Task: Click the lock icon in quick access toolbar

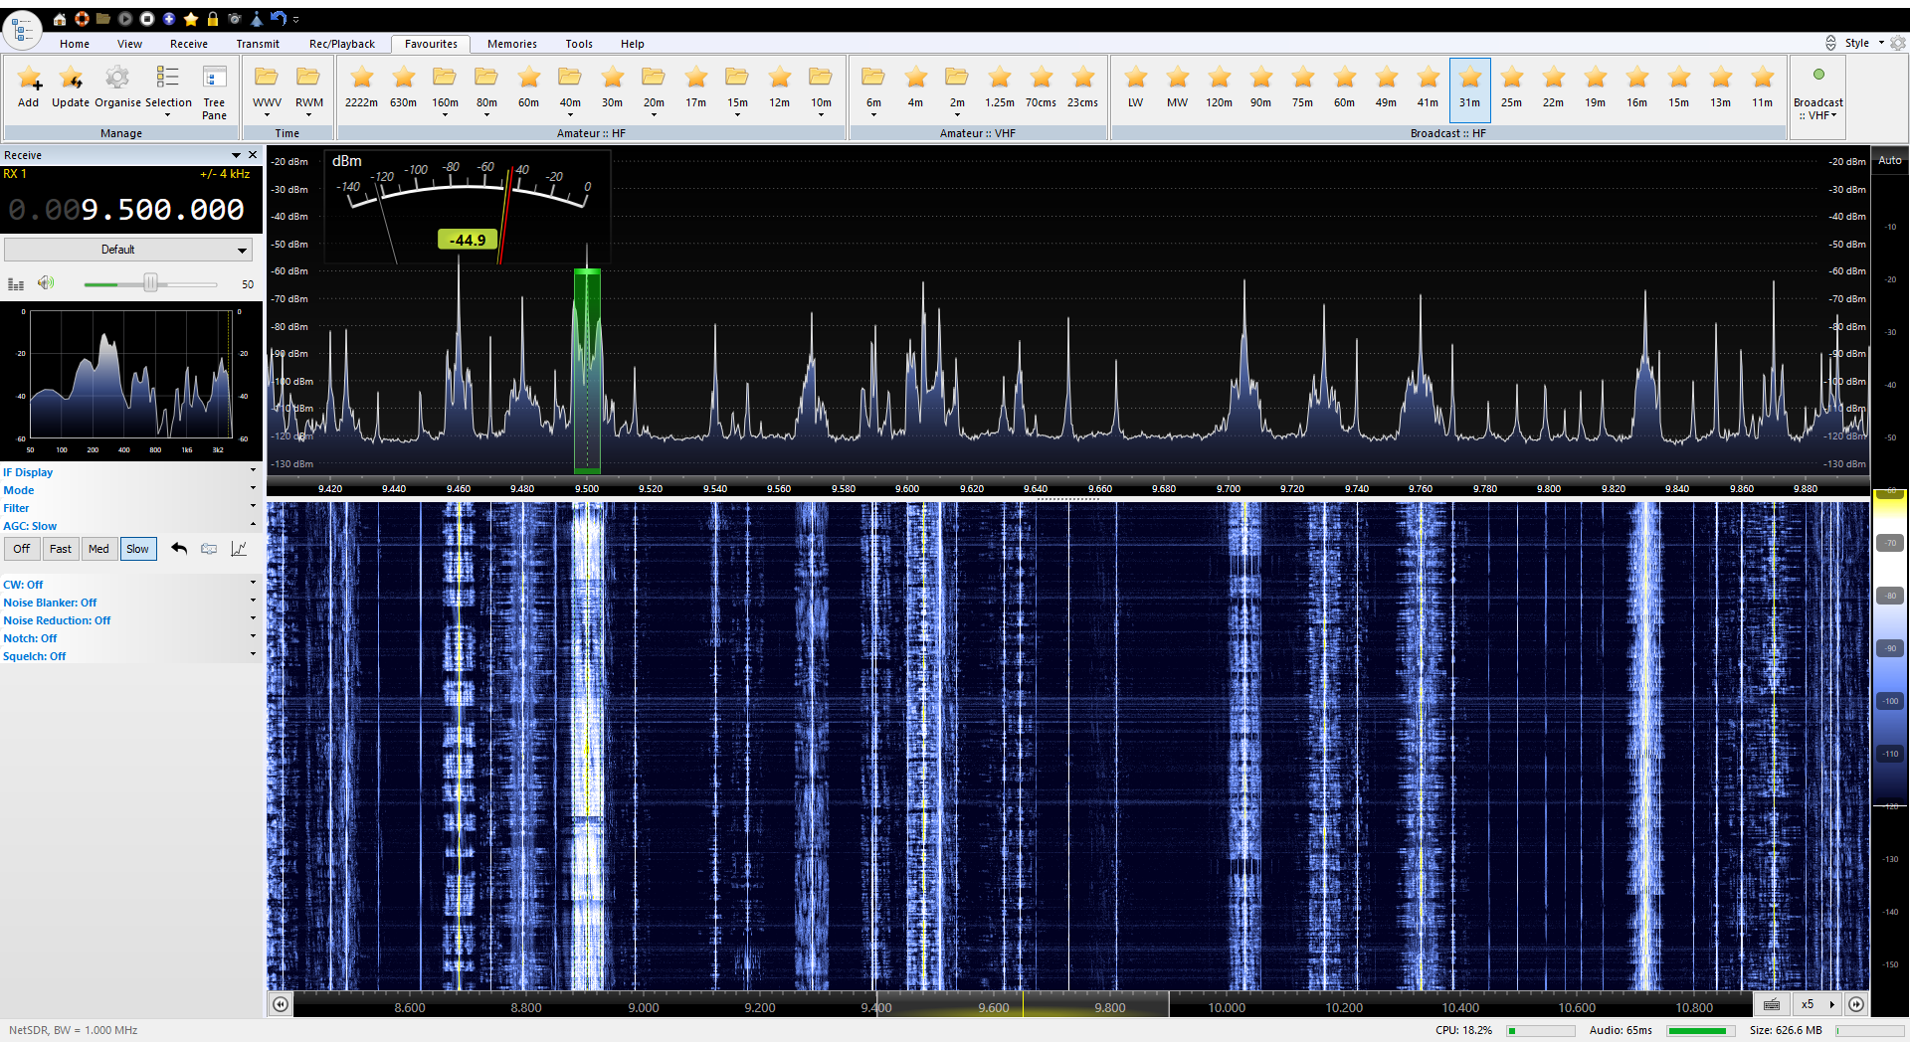Action: click(x=212, y=19)
